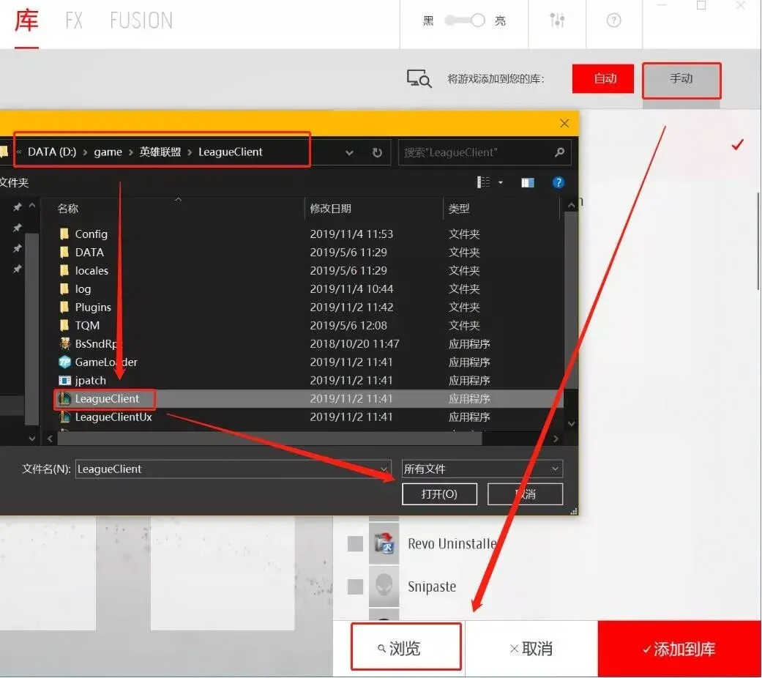The height and width of the screenshot is (678, 762).
Task: Toggle the preview pane icon in file dialog
Action: (x=527, y=182)
